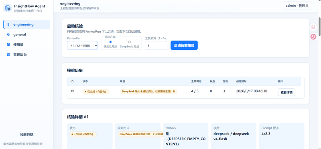The height and width of the screenshot is (149, 321).
Task: Click the model deepseek-v4-flash card
Action: tap(234, 136)
